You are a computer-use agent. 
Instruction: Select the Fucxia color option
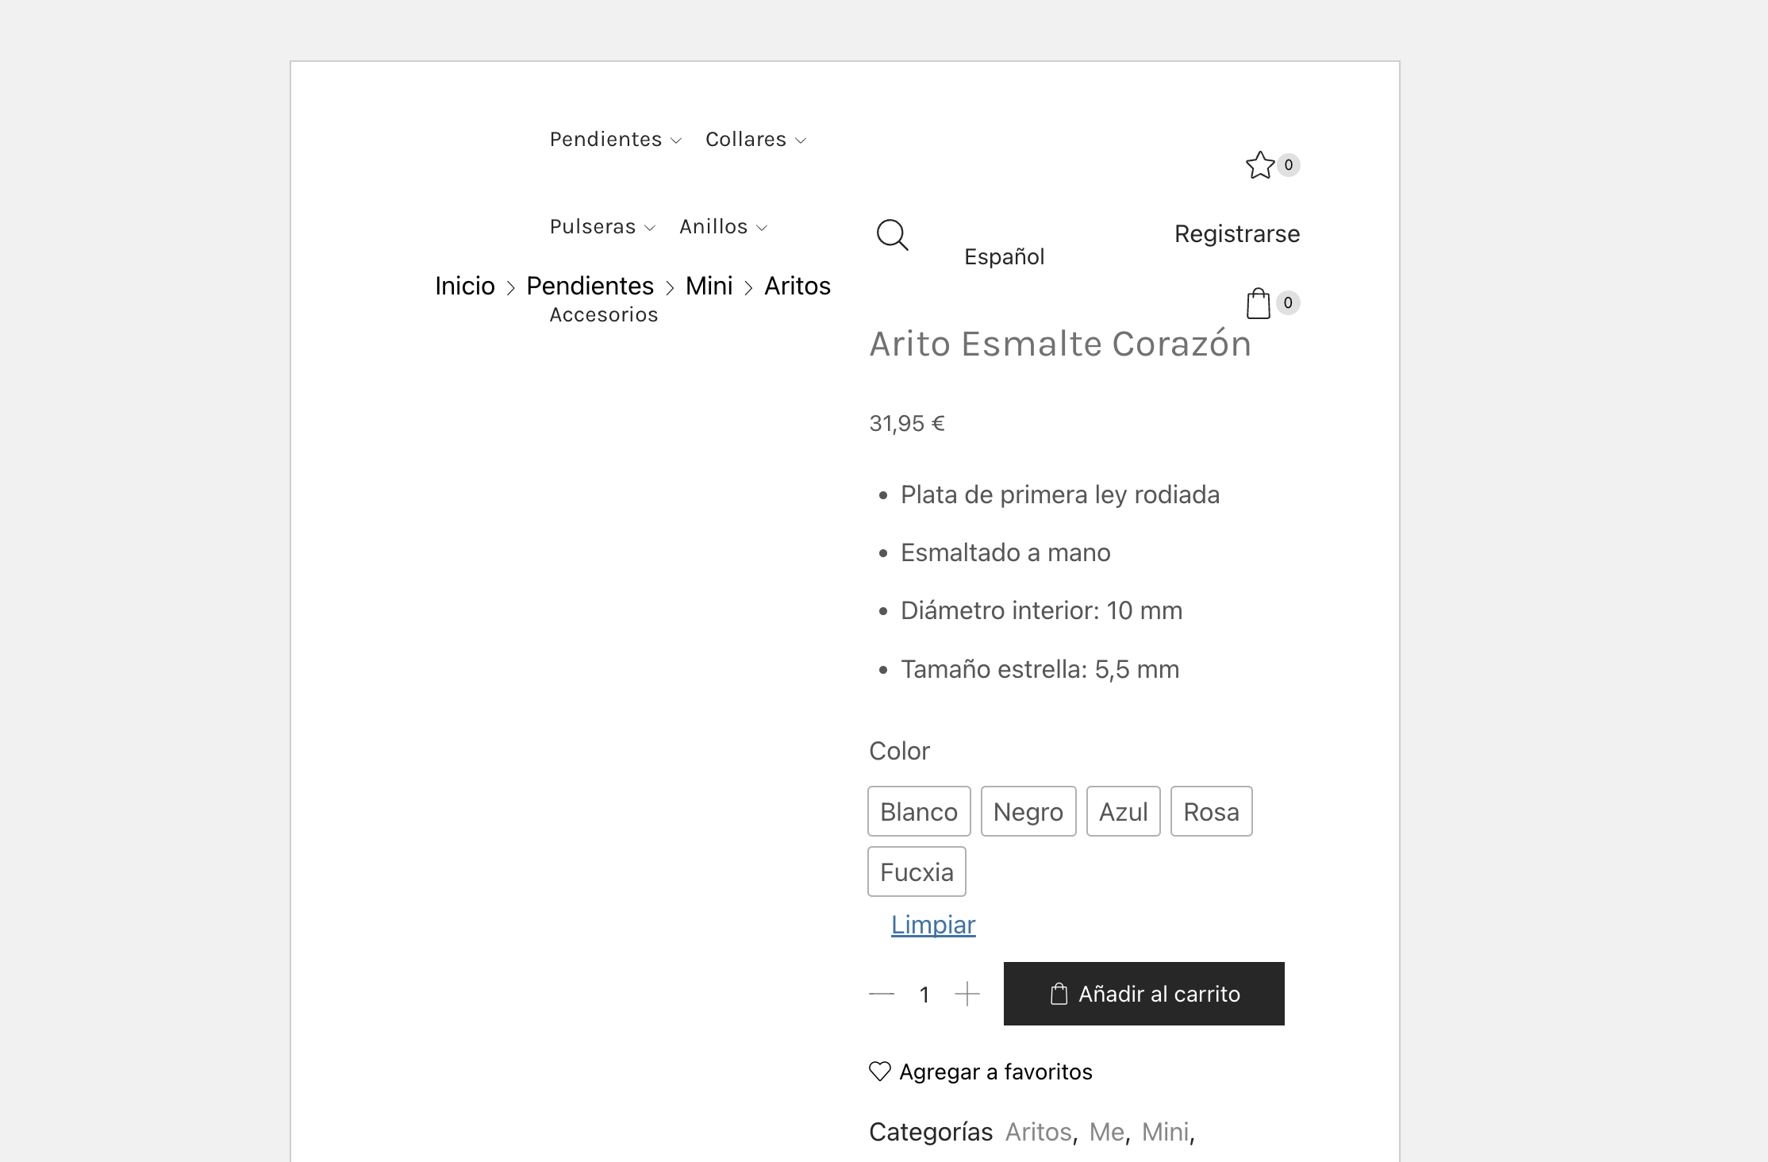pyautogui.click(x=917, y=871)
